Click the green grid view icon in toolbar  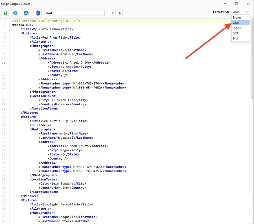6,13
